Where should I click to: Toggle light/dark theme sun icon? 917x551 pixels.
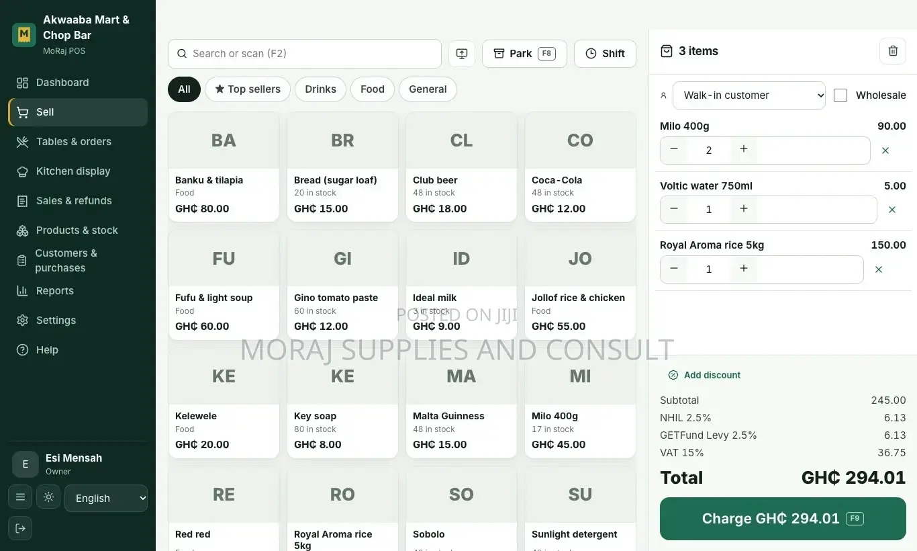click(48, 497)
